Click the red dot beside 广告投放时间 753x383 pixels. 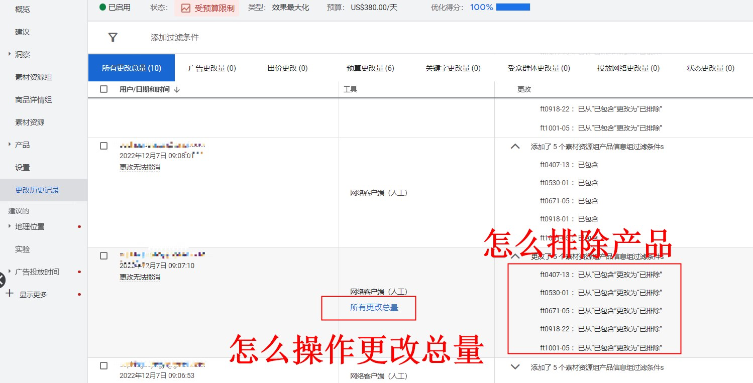[78, 271]
